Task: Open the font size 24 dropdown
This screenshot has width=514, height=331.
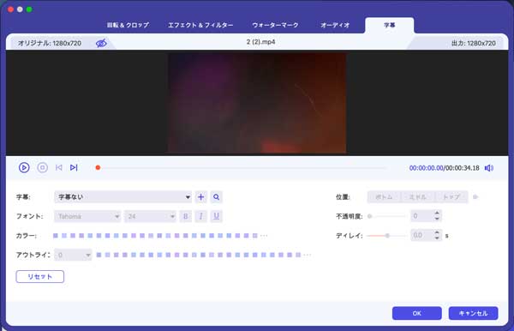Action: coord(150,216)
